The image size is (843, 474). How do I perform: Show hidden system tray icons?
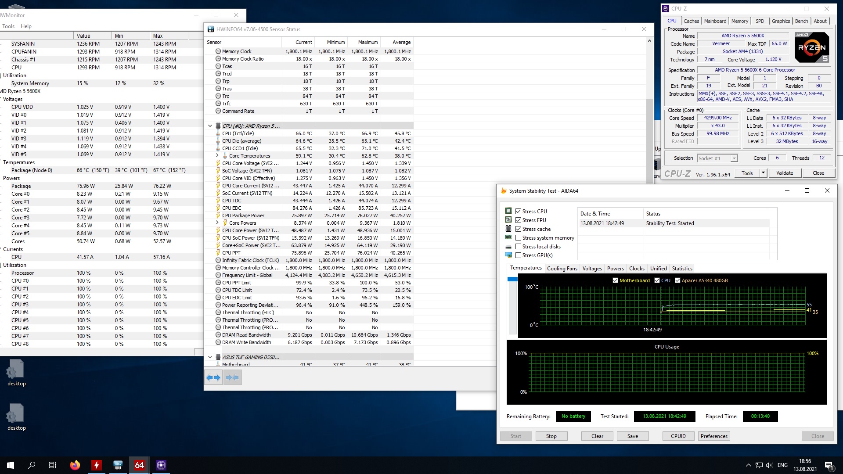click(748, 465)
